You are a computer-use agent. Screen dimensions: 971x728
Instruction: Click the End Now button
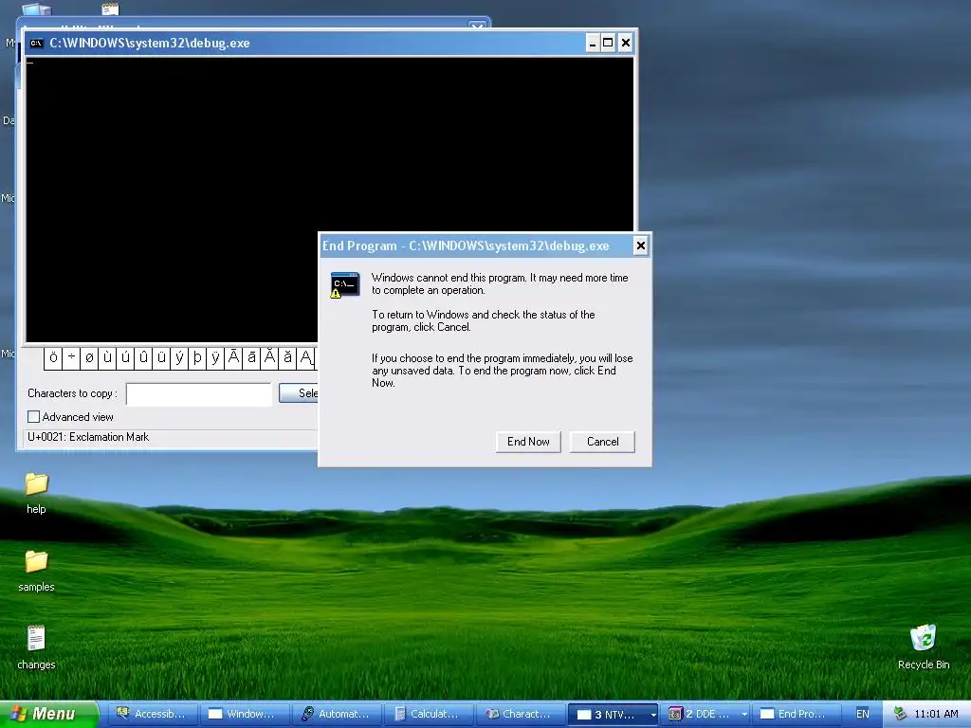coord(528,442)
